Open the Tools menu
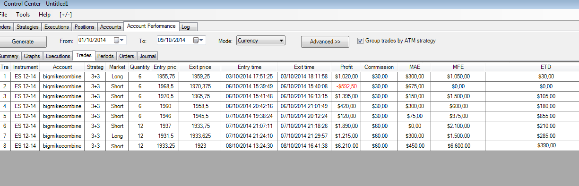Viewport: 579px width, 186px height. 23,15
